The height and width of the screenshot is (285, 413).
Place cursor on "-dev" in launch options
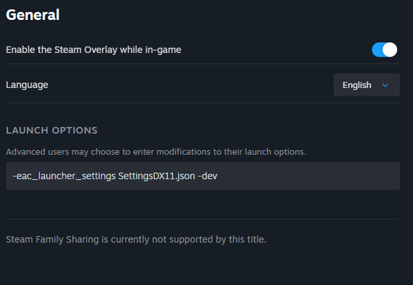209,176
